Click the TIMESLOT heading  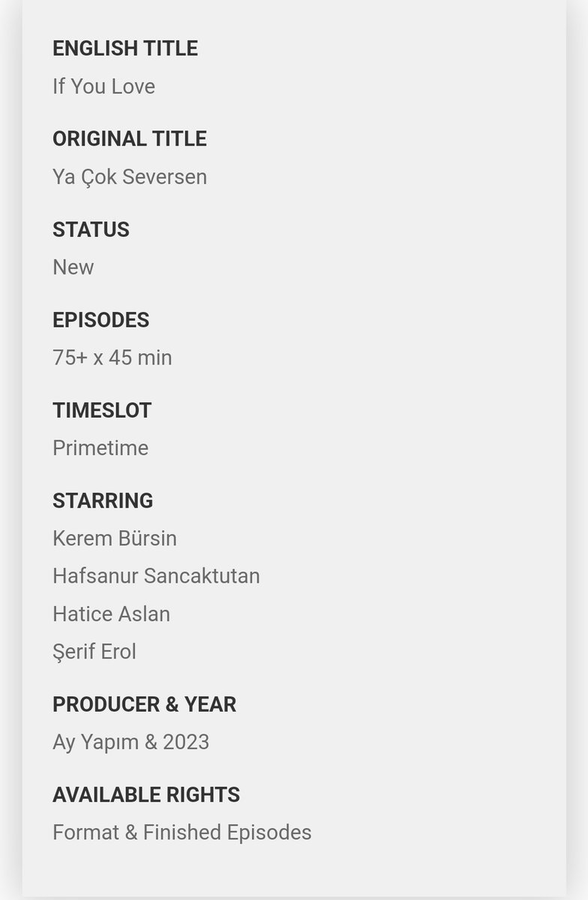tap(102, 410)
